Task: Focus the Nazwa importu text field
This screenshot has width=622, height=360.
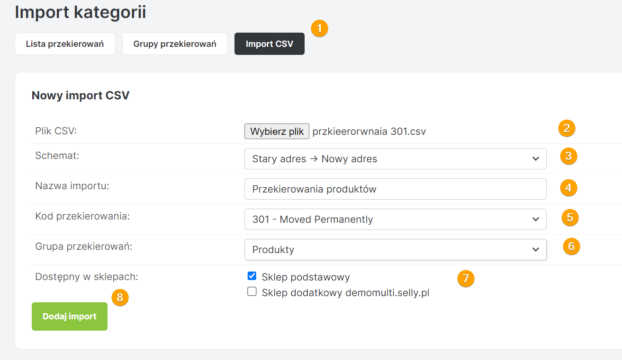Action: 395,189
